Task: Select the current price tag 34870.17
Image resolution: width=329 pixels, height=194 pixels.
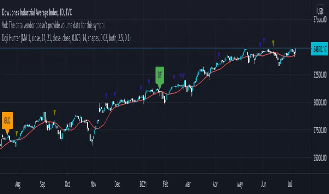Action: [x=320, y=49]
